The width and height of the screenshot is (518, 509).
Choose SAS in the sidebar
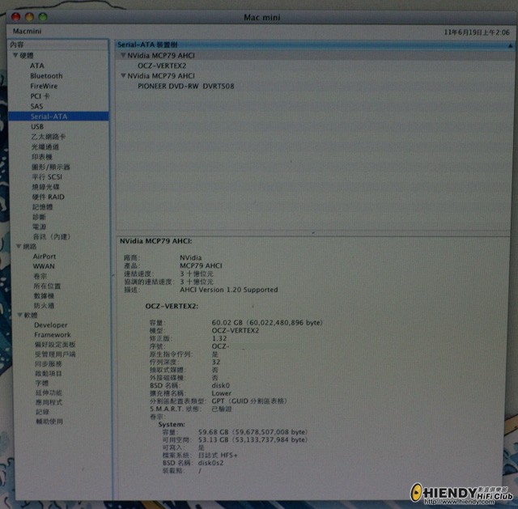coord(36,106)
